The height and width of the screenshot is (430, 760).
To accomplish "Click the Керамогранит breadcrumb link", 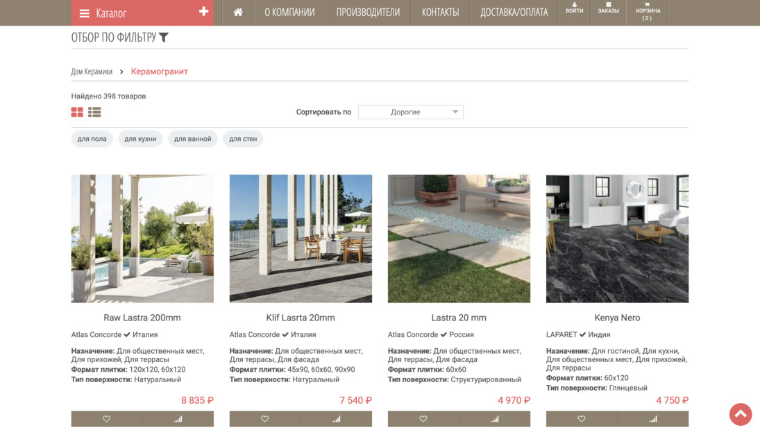I will tap(160, 71).
